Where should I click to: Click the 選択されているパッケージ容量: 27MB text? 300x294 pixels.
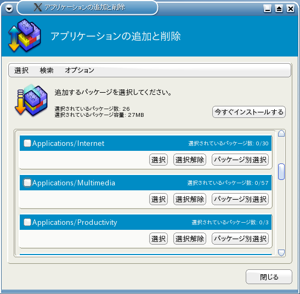99,115
